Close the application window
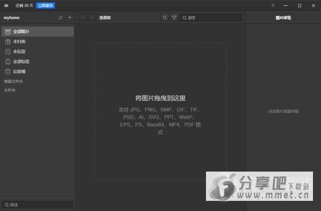 [313, 6]
